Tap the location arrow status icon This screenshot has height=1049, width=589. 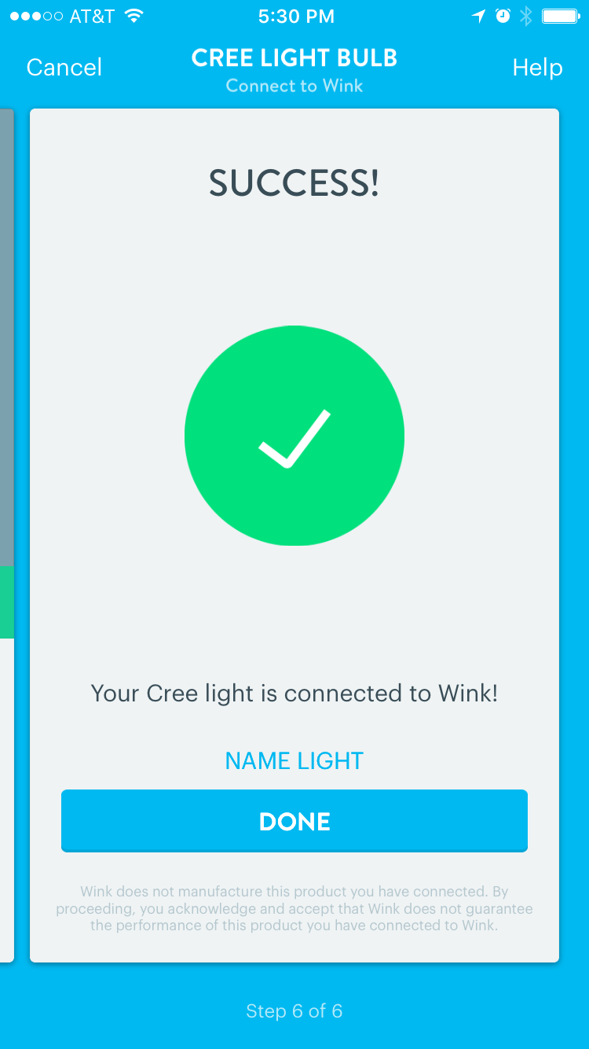pos(477,16)
